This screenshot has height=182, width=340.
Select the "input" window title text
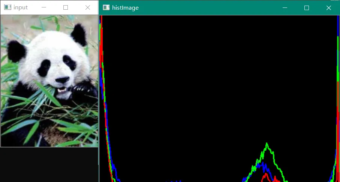click(x=21, y=7)
